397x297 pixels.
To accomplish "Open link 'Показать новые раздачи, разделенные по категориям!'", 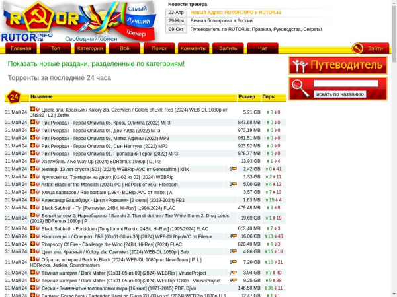I will click(x=96, y=63).
